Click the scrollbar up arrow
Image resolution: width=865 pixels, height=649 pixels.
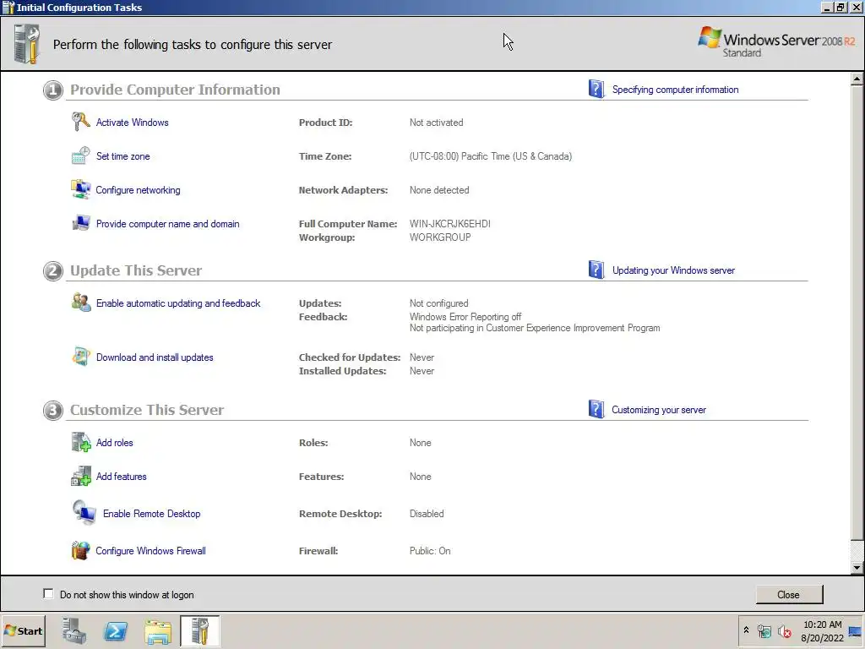pyautogui.click(x=857, y=79)
